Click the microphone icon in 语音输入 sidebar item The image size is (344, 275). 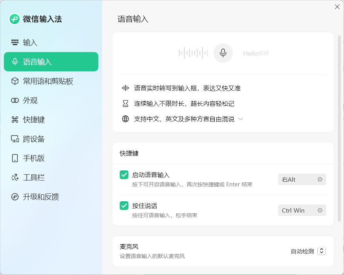click(15, 62)
